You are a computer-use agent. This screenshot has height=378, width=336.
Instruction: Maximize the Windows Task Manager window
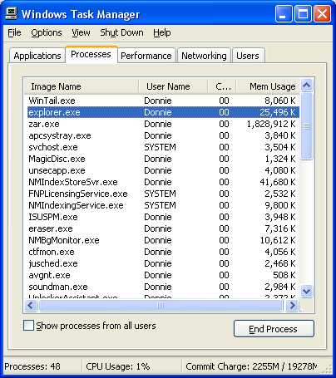pyautogui.click(x=303, y=14)
